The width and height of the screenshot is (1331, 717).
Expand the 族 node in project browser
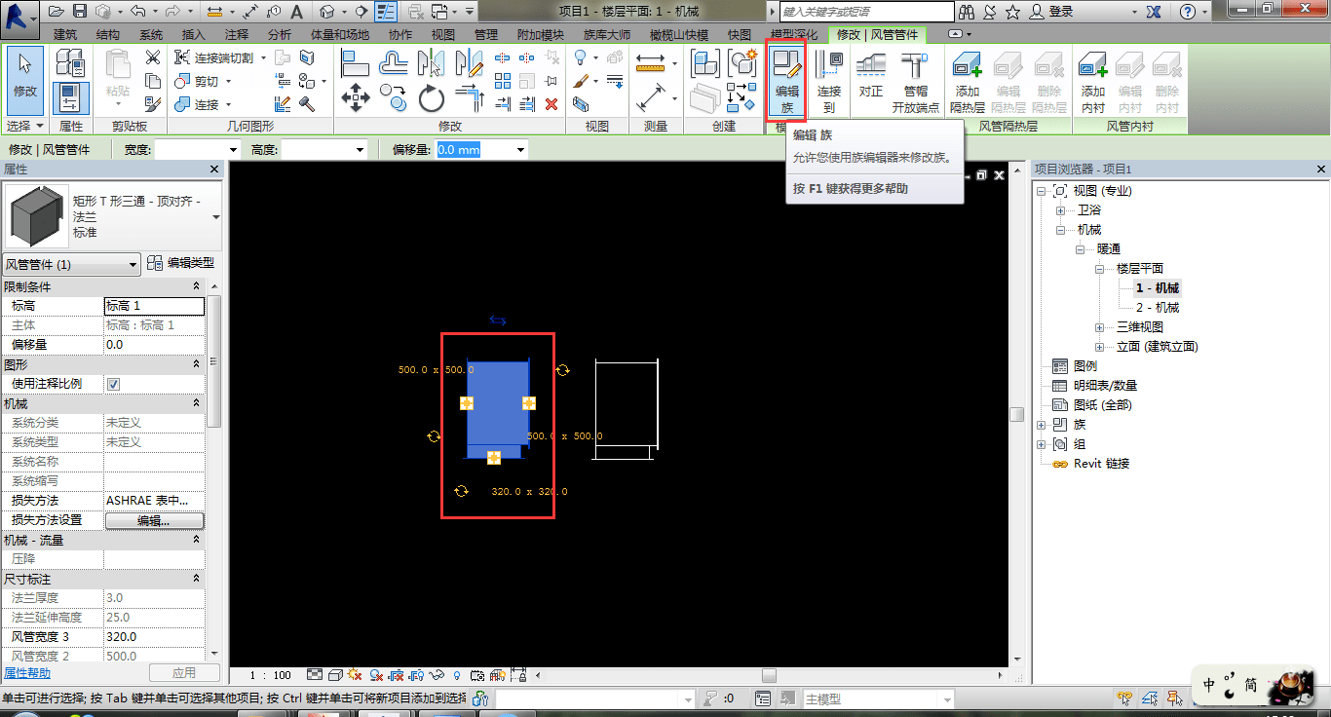tap(1042, 425)
